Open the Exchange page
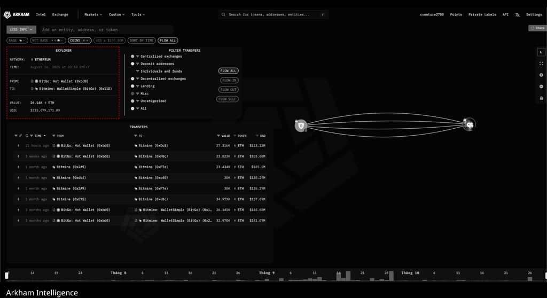 [60, 14]
